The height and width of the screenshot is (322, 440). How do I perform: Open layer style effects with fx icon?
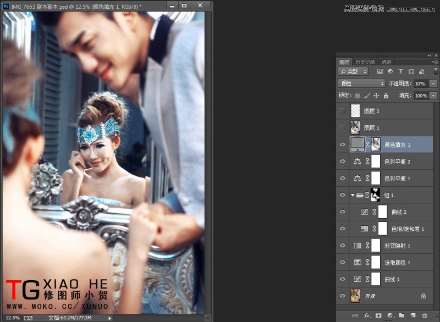(366, 315)
